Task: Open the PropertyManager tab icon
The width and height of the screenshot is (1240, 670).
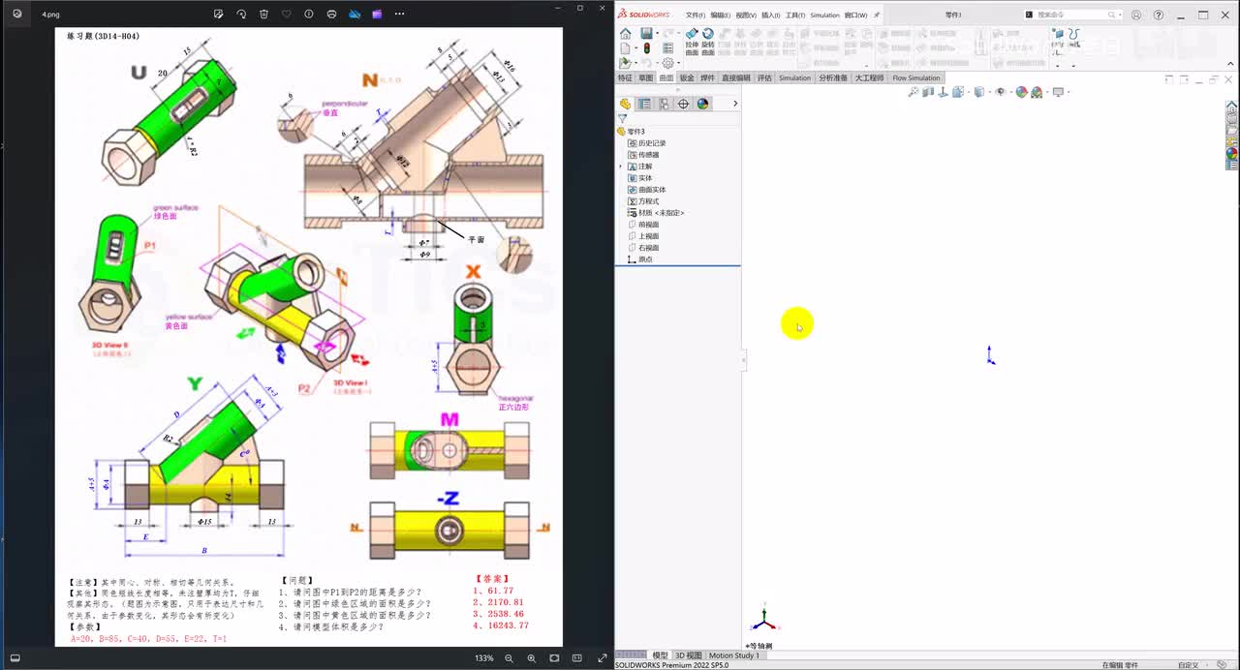Action: (x=644, y=104)
